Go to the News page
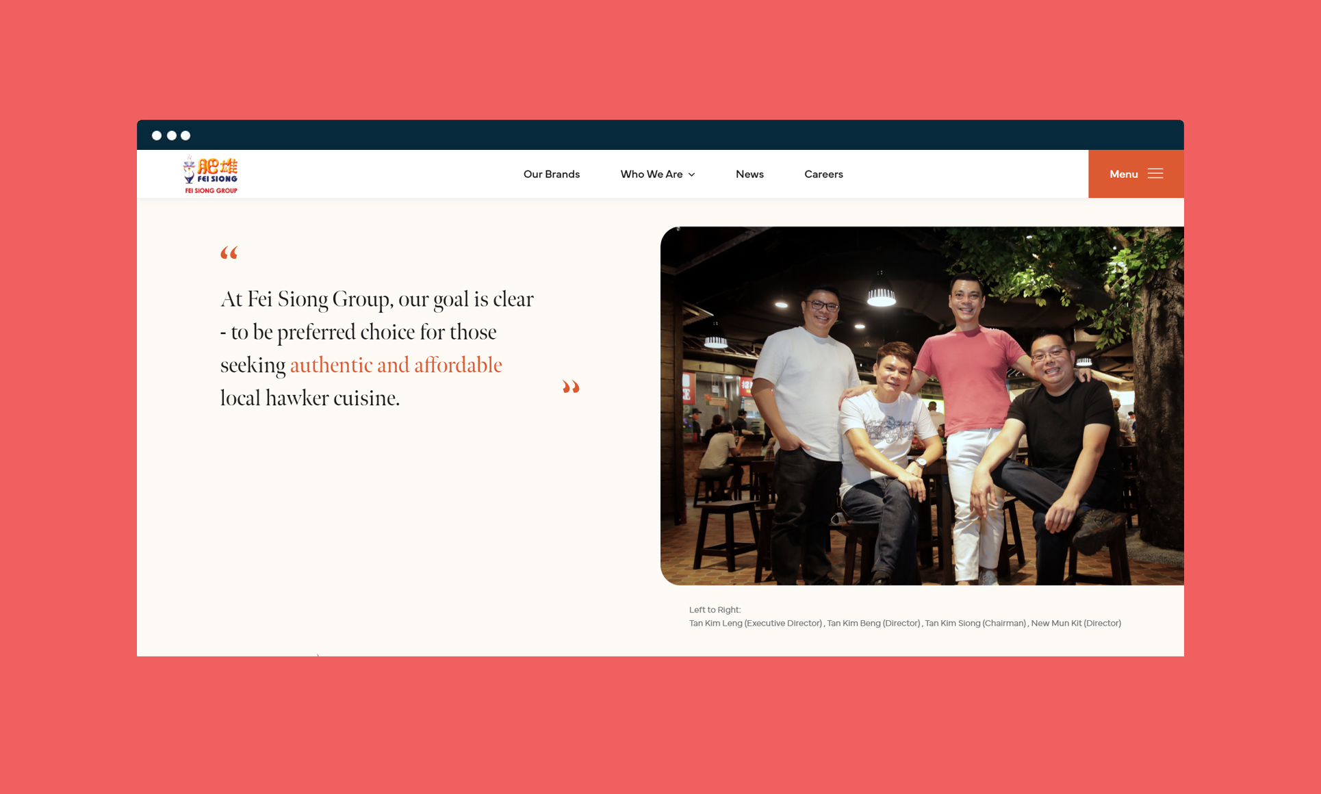This screenshot has height=794, width=1321. click(749, 174)
